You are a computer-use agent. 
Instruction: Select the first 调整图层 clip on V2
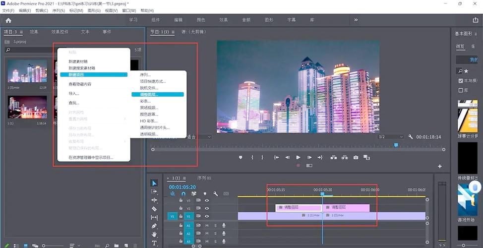click(298, 207)
